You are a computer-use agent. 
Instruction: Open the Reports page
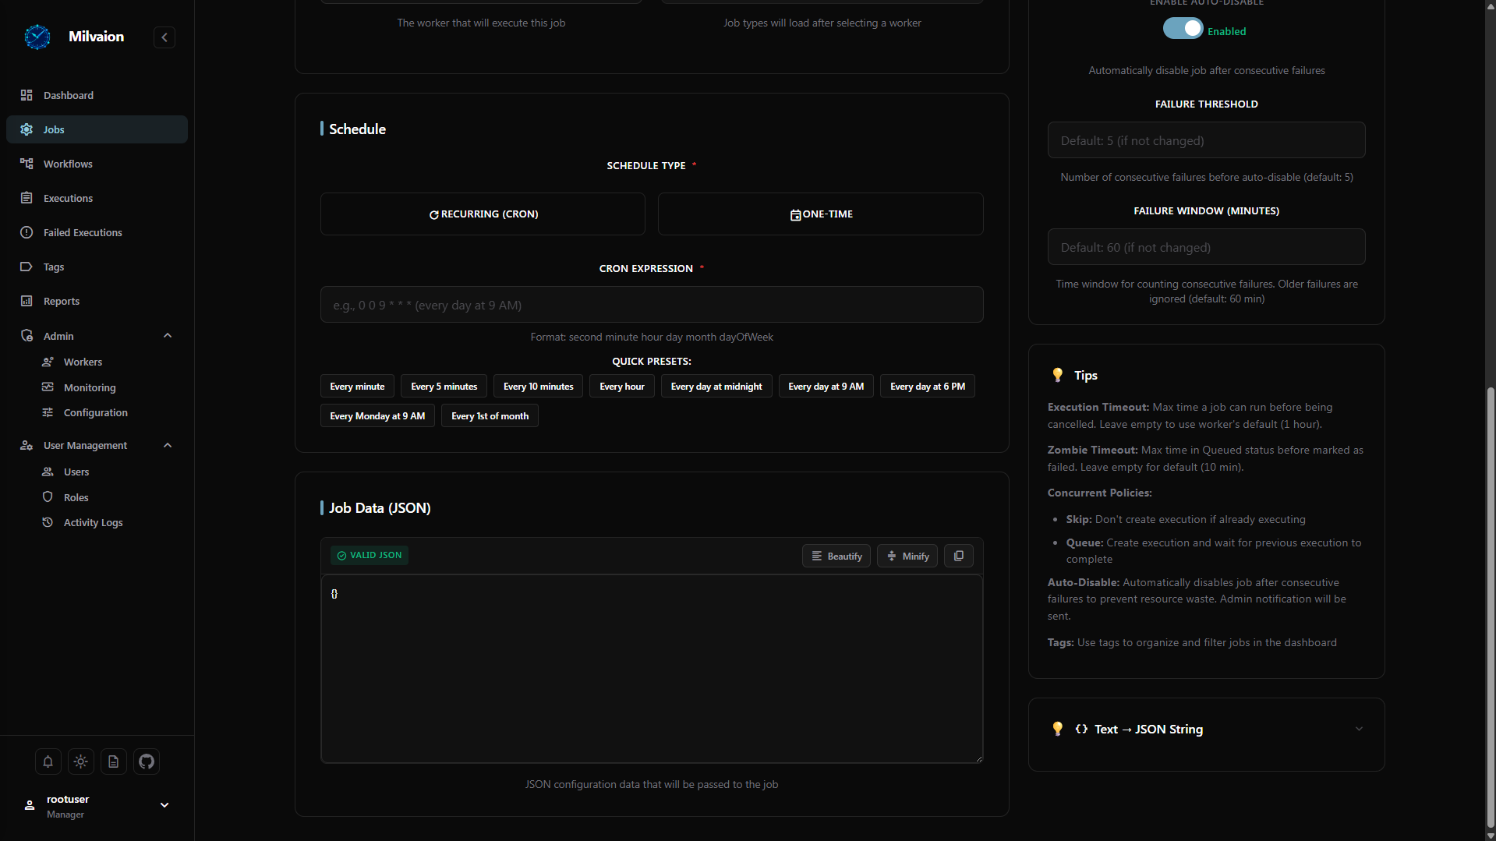click(97, 301)
